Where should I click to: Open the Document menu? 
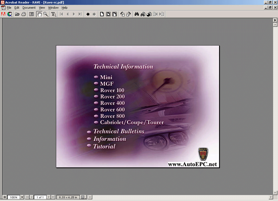point(29,8)
